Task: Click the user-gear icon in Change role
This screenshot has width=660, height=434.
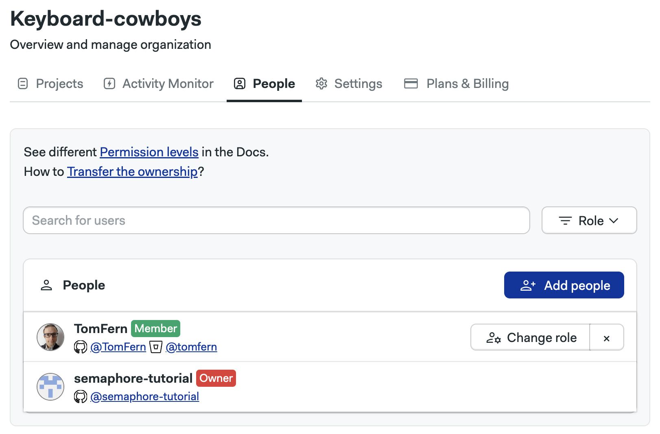Action: pos(494,338)
